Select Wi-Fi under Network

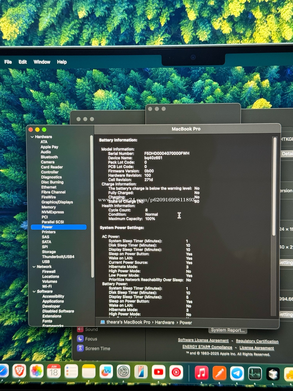pos(47,286)
